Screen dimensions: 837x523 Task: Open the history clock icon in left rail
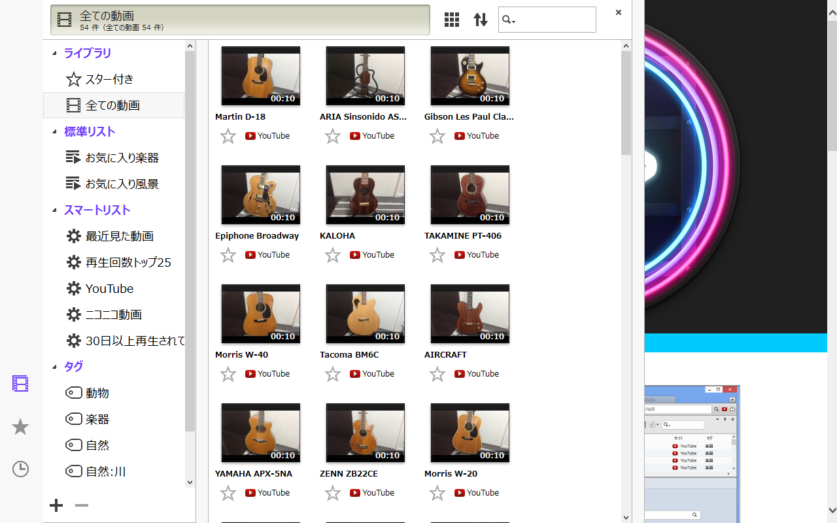pyautogui.click(x=20, y=469)
